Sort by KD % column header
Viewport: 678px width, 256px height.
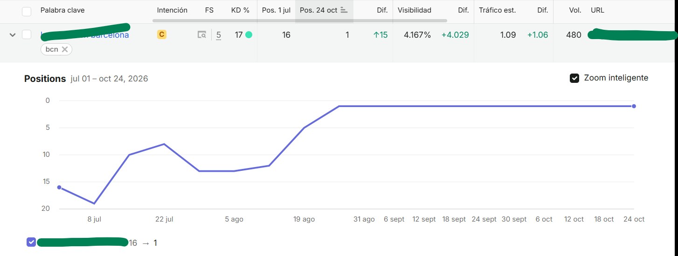(240, 10)
